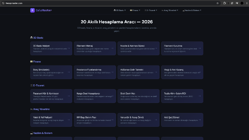Click the arrow on Stok Devir Hızı card
249x140 pixels.
(x=156, y=96)
